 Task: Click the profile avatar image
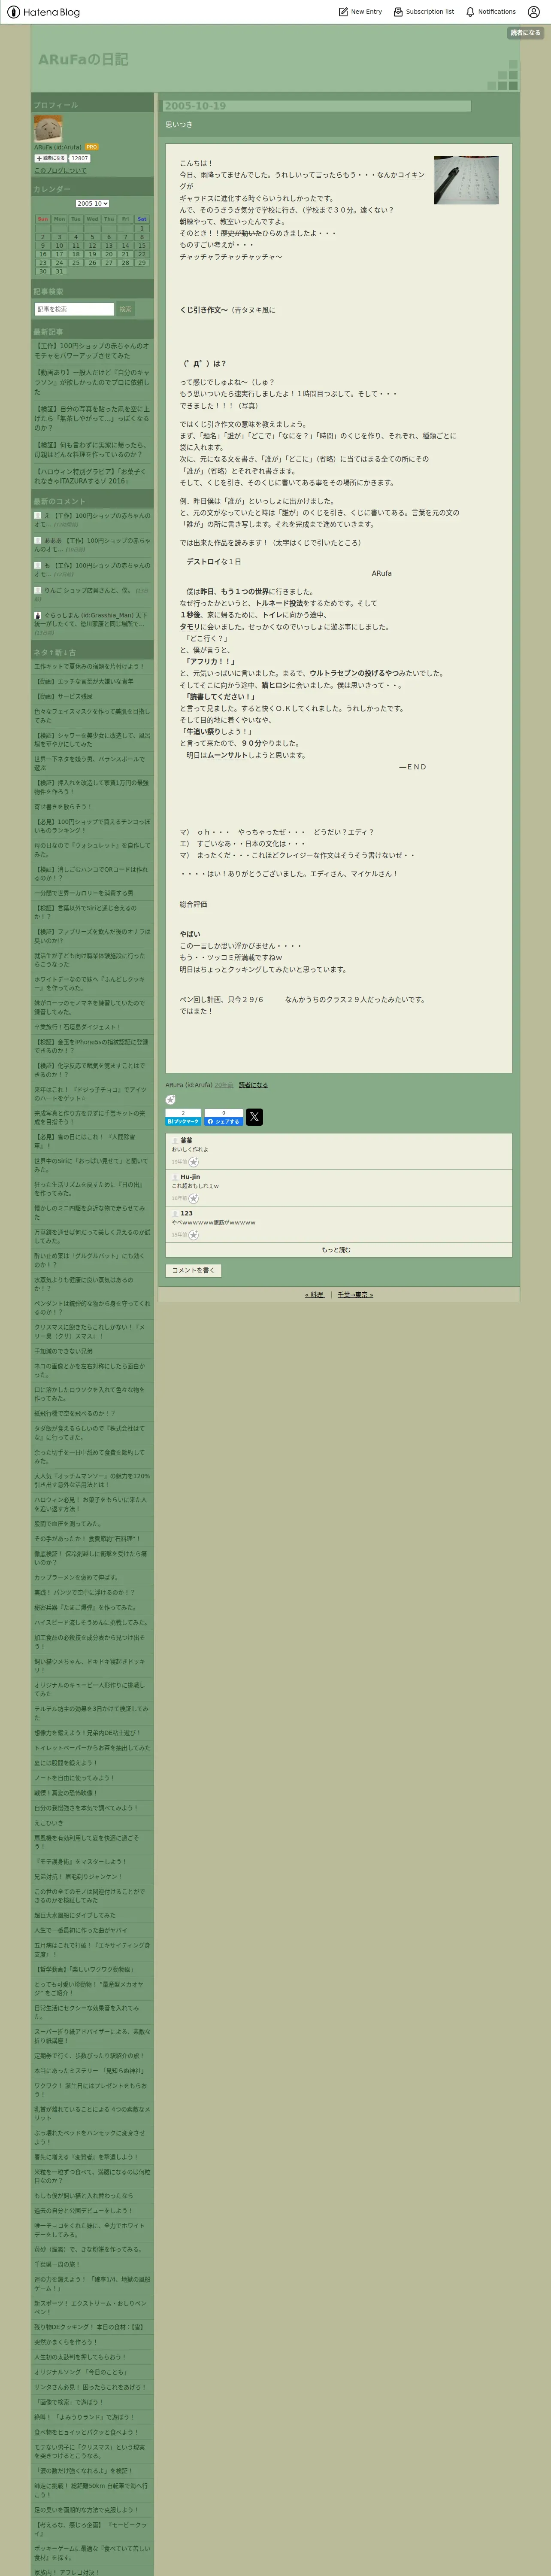click(48, 128)
